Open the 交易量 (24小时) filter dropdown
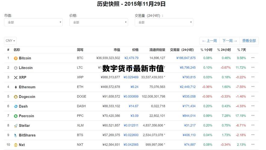This screenshot has width=266, height=150. click(164, 22)
